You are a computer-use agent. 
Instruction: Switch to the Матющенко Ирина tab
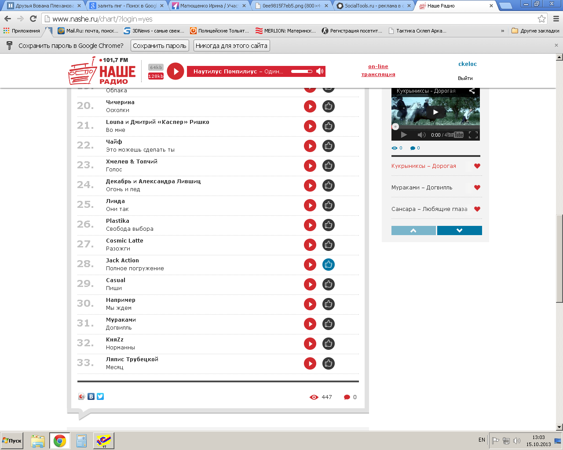tap(209, 6)
